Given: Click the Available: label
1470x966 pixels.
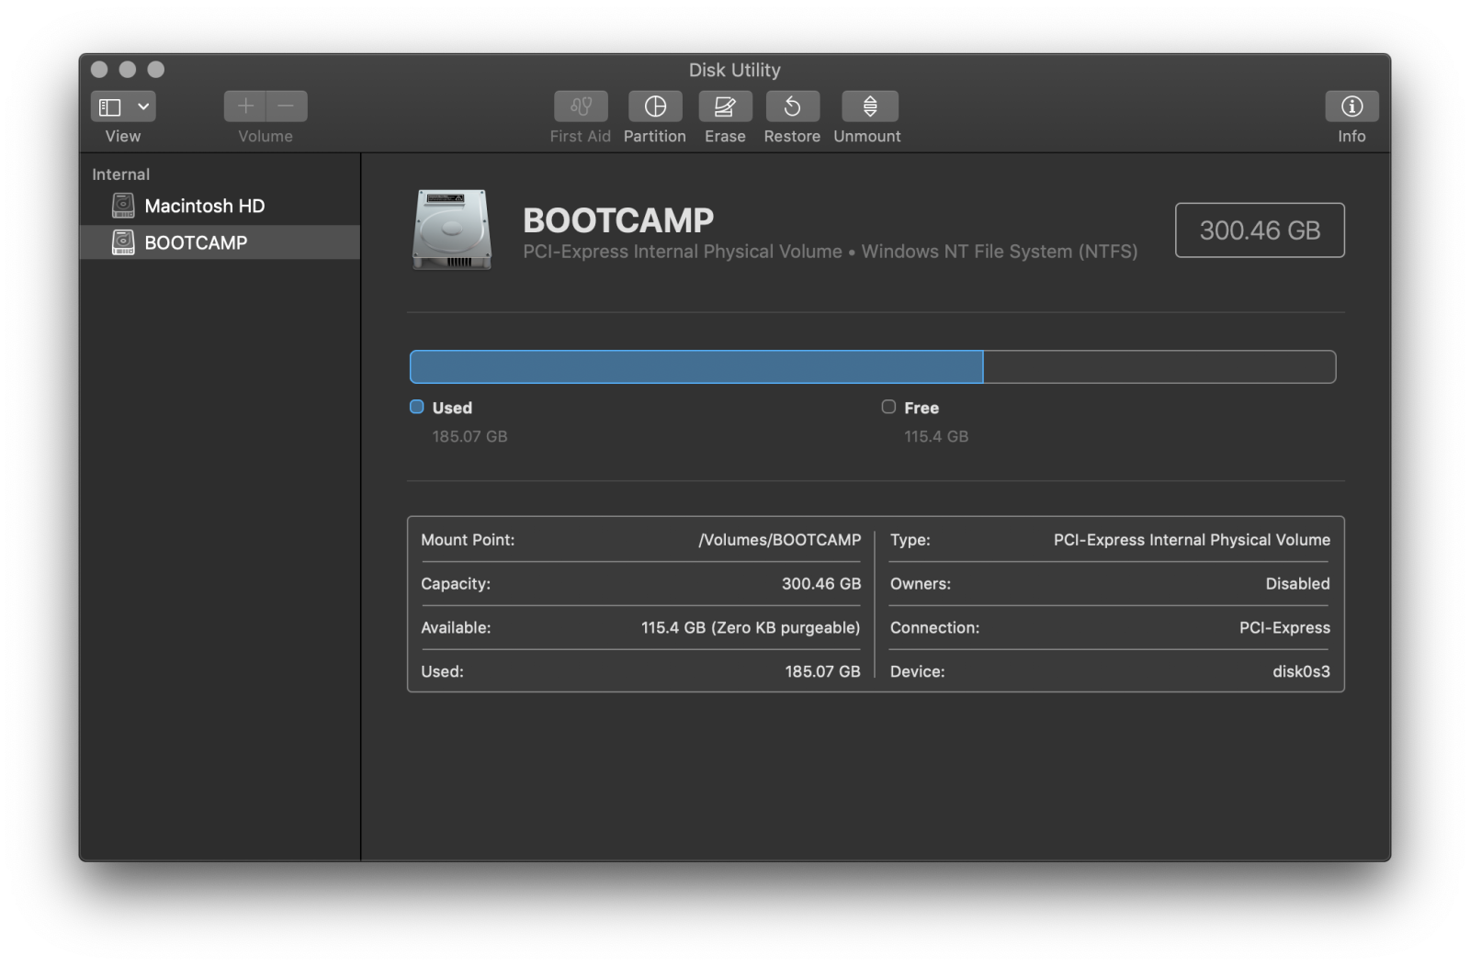Looking at the screenshot, I should pyautogui.click(x=456, y=628).
